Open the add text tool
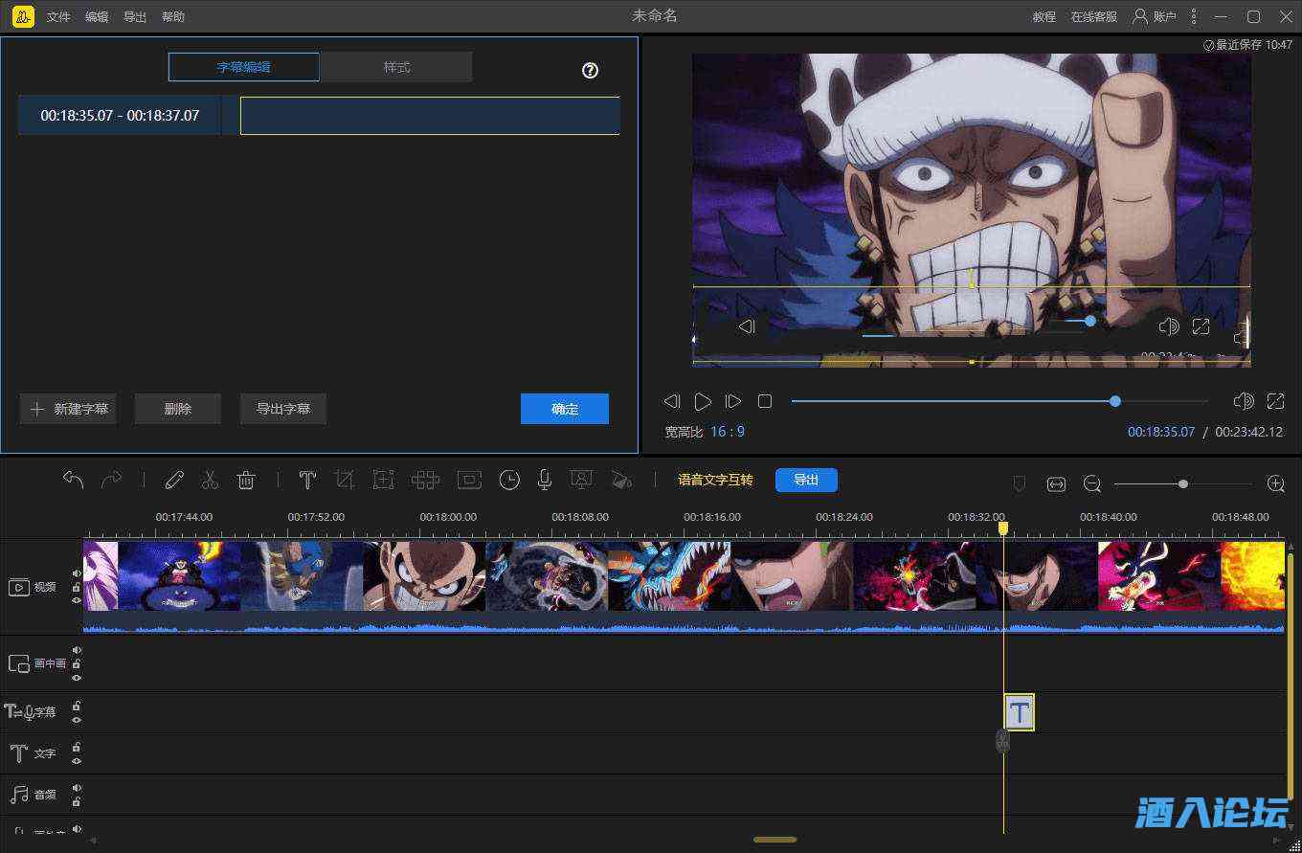The height and width of the screenshot is (853, 1302). pos(307,479)
